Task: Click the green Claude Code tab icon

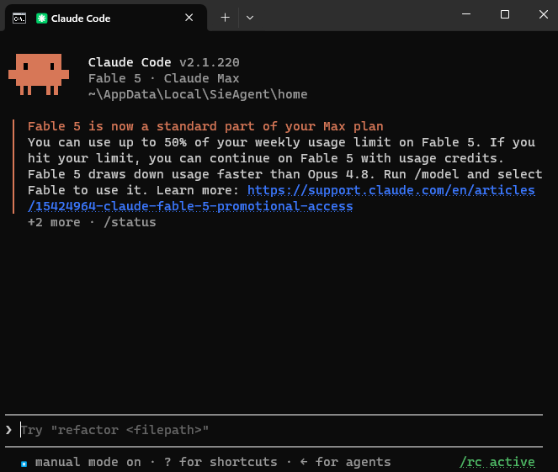Action: coord(41,19)
